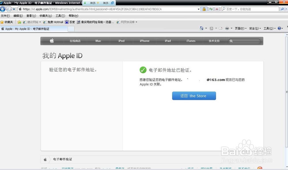Click the 返回 the Store button
The height and width of the screenshot is (170, 288).
coord(194,96)
